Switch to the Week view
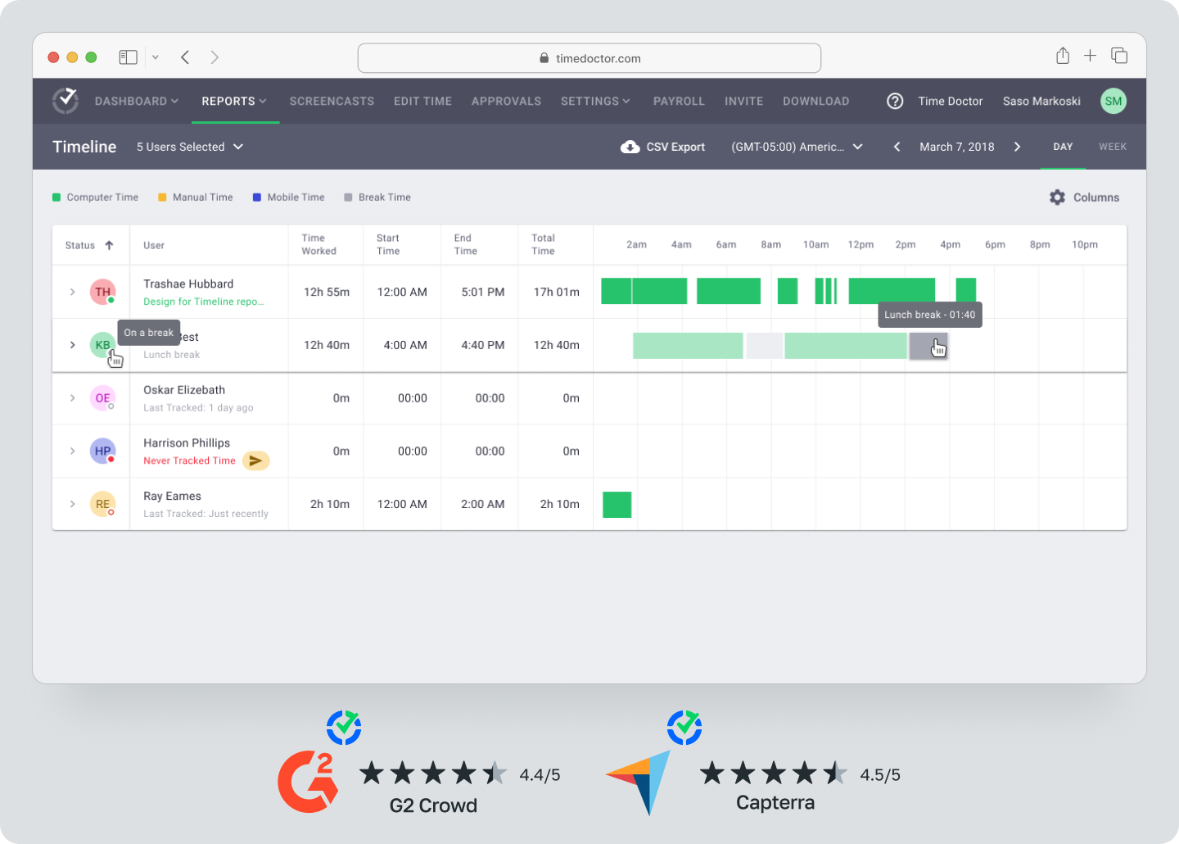Image resolution: width=1179 pixels, height=844 pixels. [x=1112, y=147]
